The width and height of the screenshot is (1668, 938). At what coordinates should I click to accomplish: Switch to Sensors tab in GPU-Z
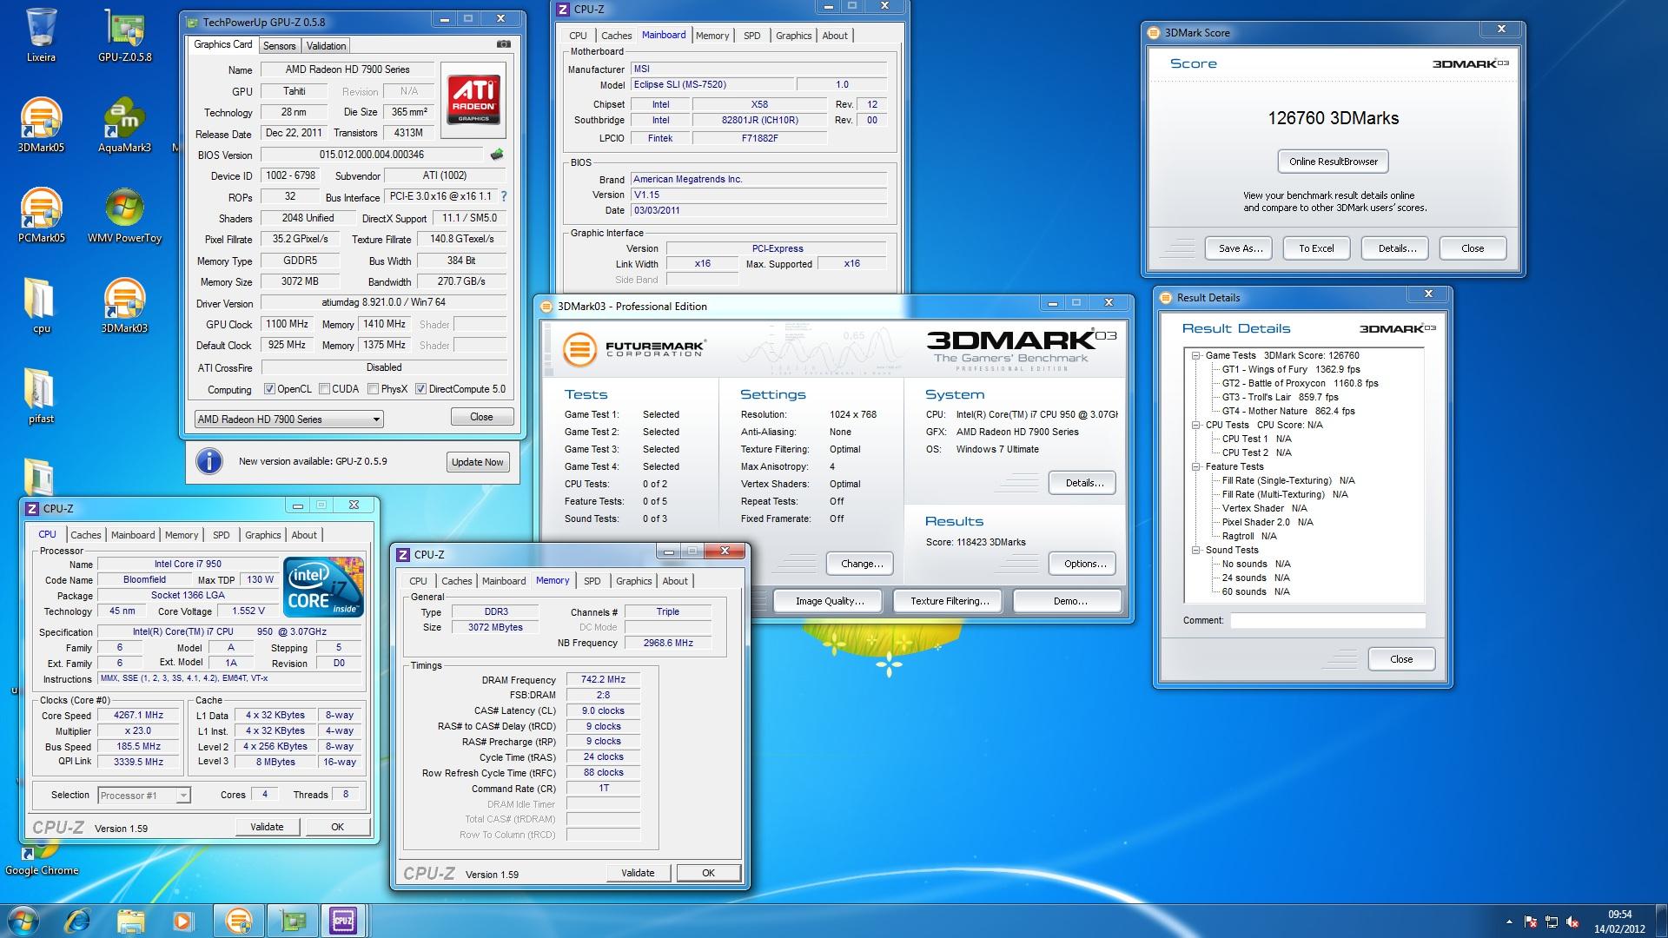280,45
